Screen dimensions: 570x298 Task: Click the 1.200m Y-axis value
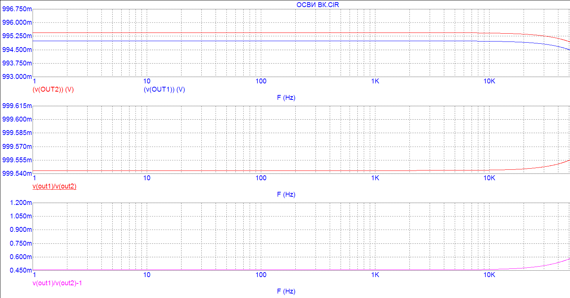21,203
